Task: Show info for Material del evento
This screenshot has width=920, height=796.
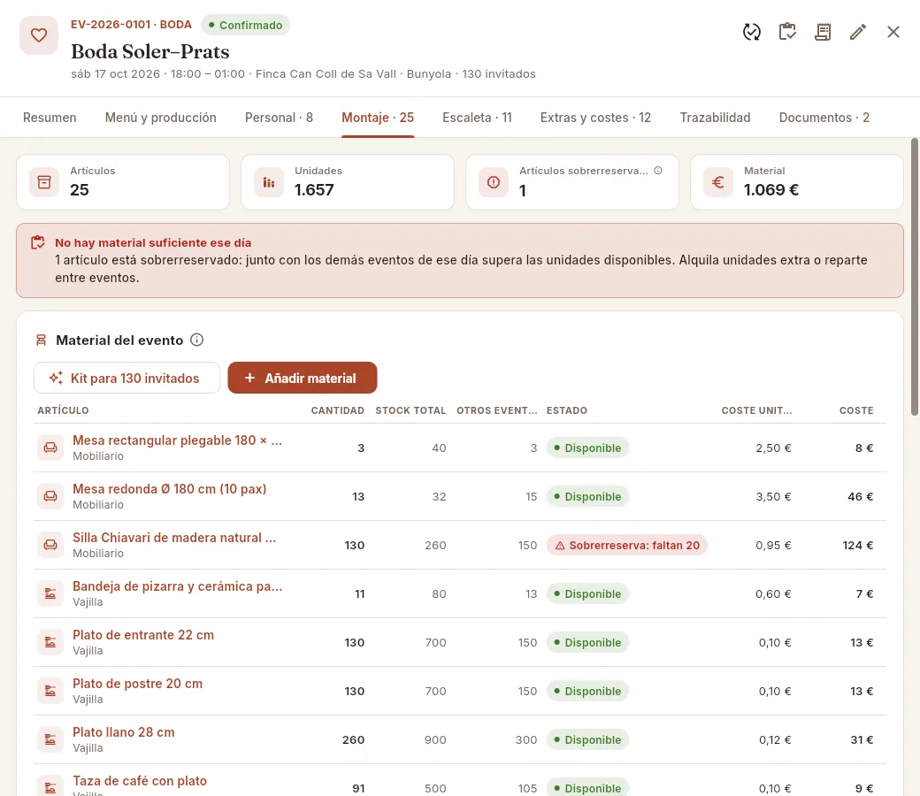Action: tap(197, 341)
